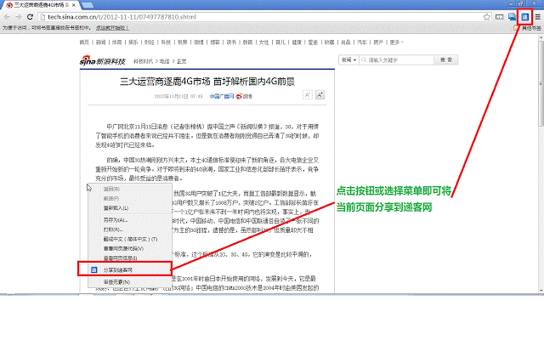Viewport: 544px width, 340px height.
Task: Bookmark this page with the star icon
Action: coord(487,17)
